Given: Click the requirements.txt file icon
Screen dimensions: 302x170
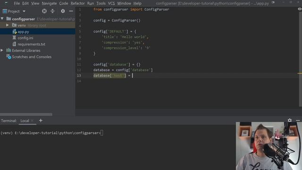Looking at the screenshot, I should [14, 44].
